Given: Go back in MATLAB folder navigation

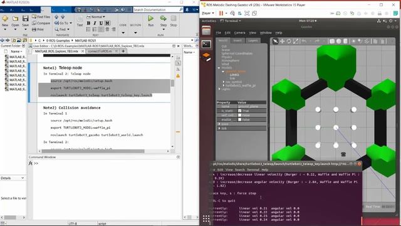Looking at the screenshot, I should (x=3, y=40).
